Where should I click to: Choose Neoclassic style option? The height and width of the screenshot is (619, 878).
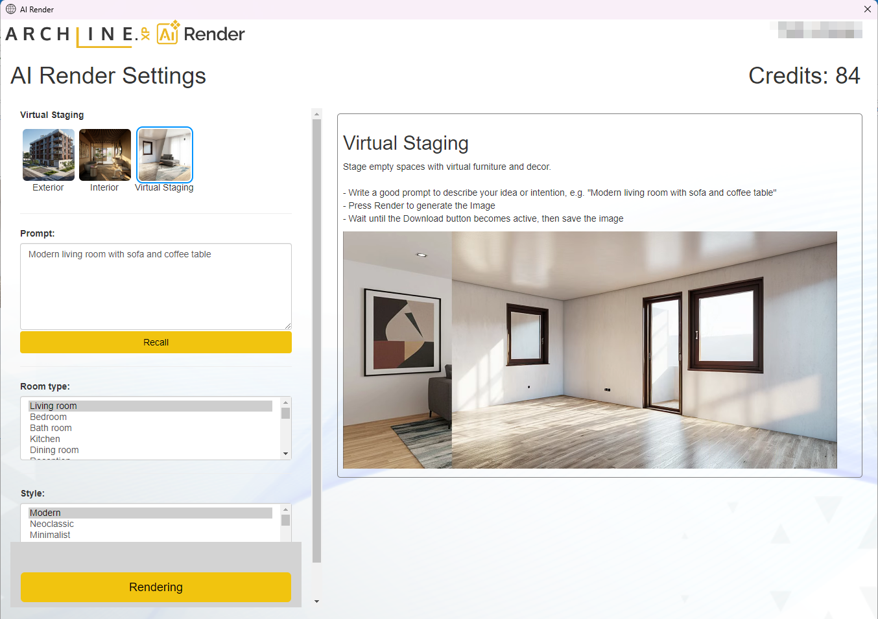coord(52,524)
